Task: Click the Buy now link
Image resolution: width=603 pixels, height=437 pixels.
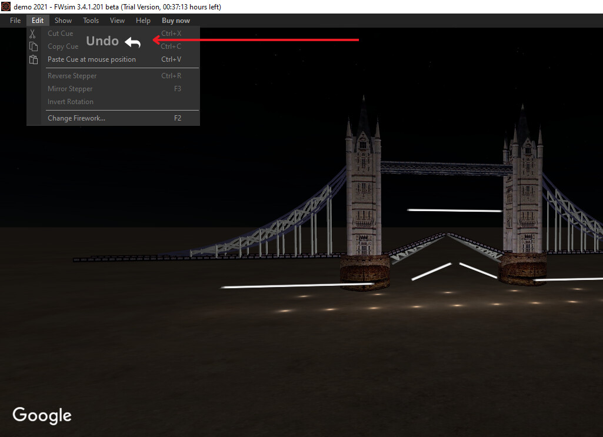Action: click(176, 21)
